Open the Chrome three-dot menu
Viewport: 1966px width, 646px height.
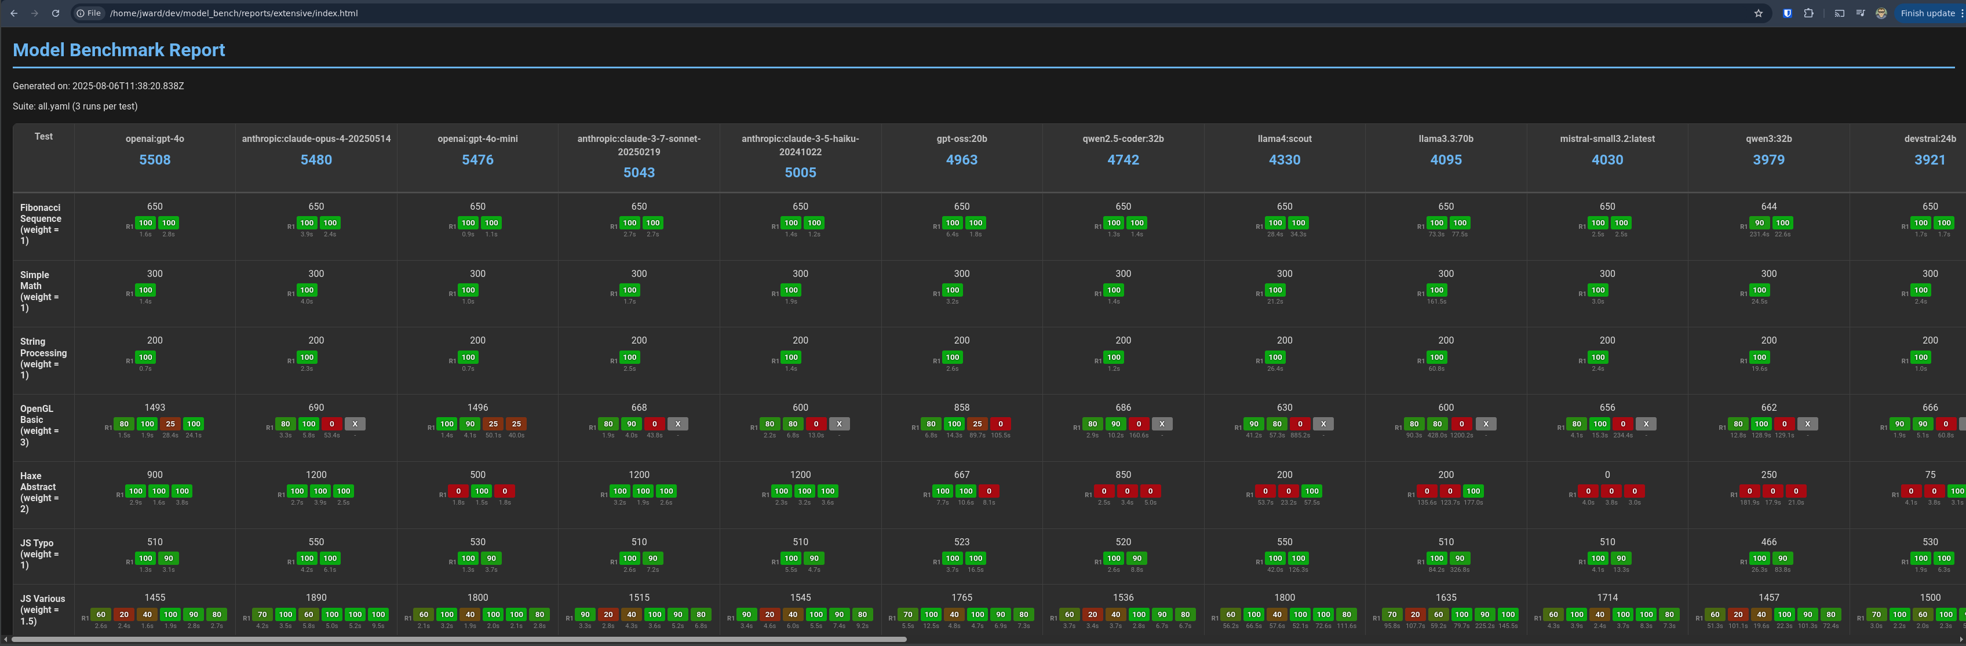[1961, 13]
